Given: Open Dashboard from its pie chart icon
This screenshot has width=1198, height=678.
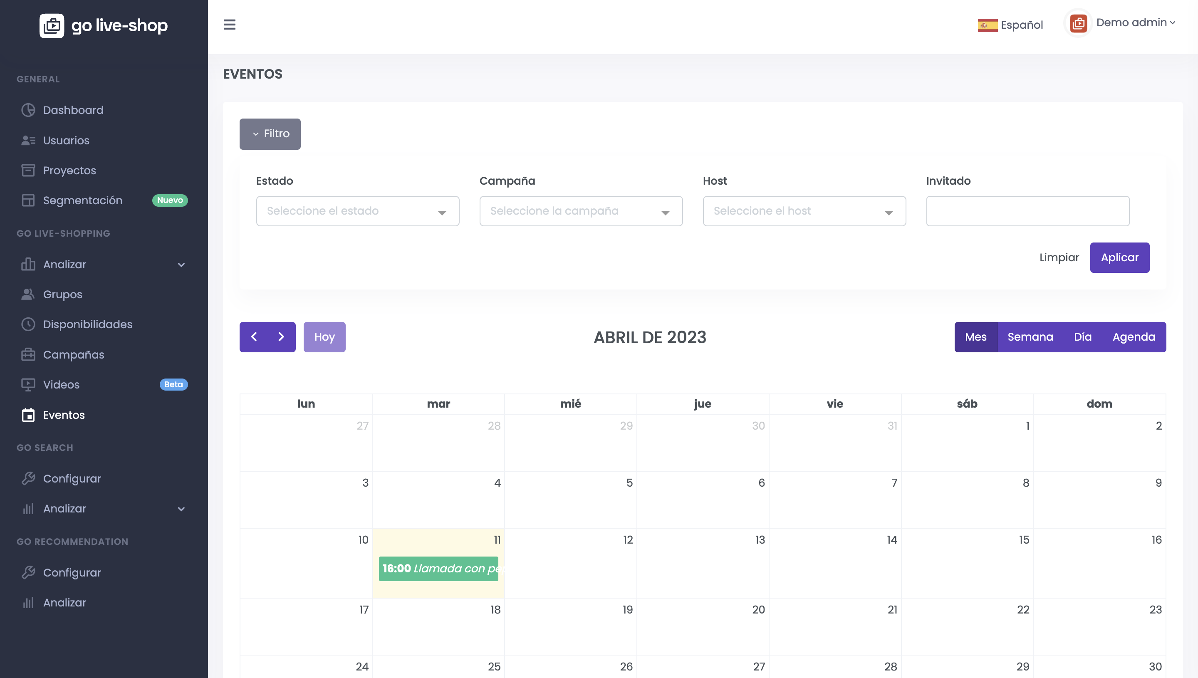Looking at the screenshot, I should 28,110.
